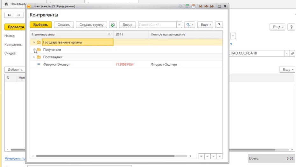296x167 pixels.
Task: Jump to last row of the list
Action: click(220, 156)
